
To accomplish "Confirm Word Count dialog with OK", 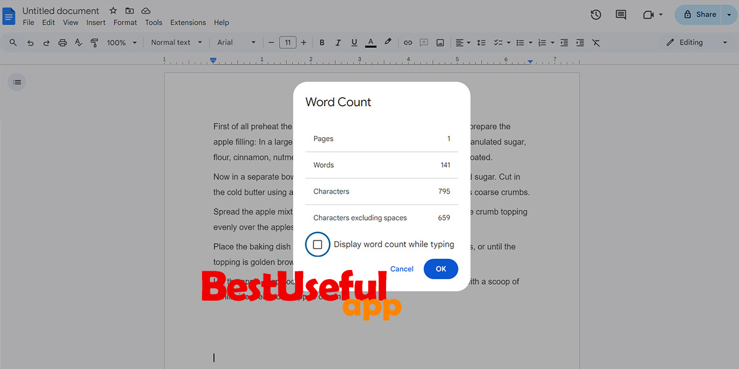I will coord(441,269).
